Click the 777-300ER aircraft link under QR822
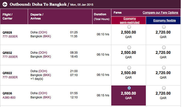182x107 pixels. point(10,77)
